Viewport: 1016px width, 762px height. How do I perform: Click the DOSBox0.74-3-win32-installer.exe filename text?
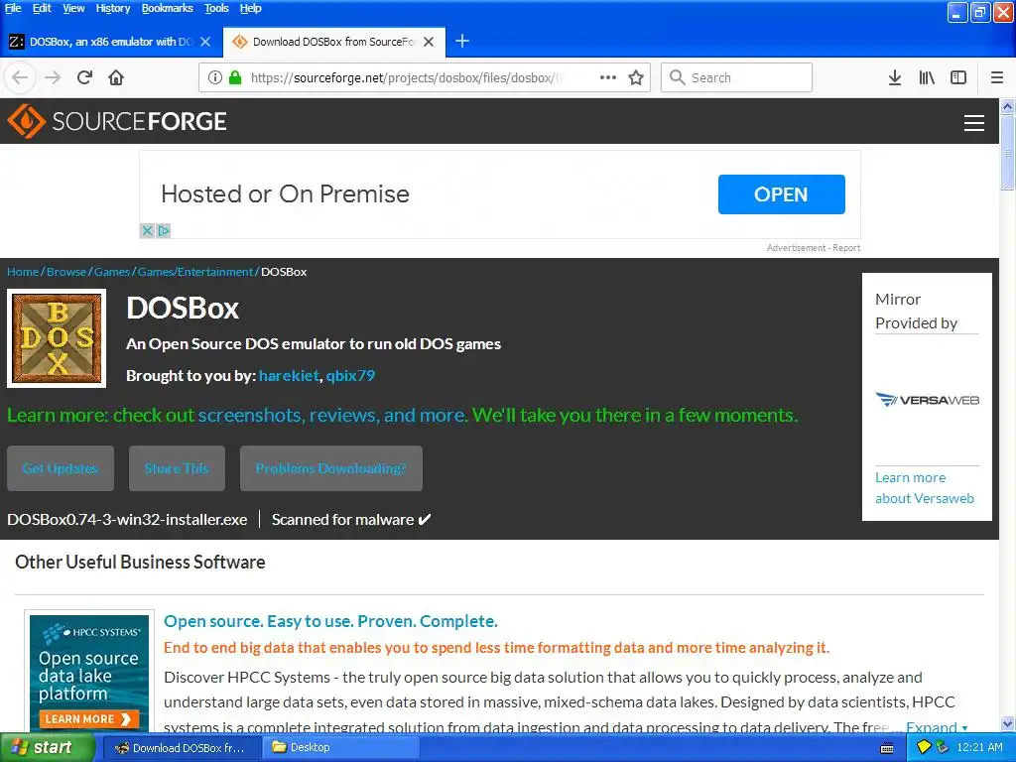(x=127, y=520)
